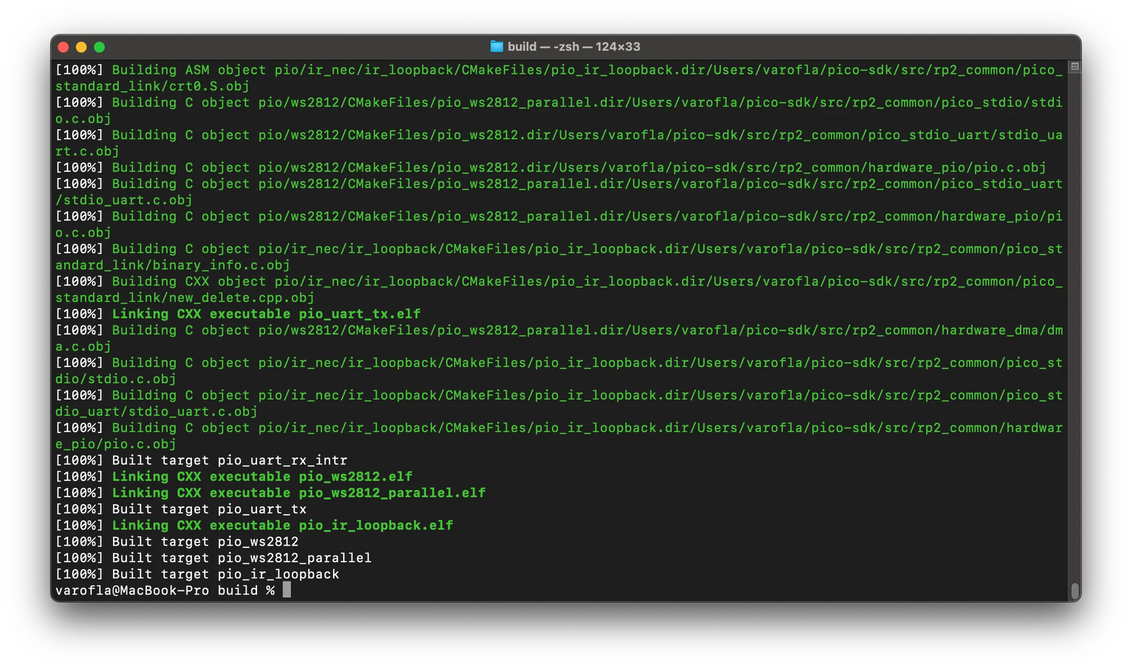
Task: Click the window title 'build — -zsh — 124×33'
Action: (x=574, y=46)
